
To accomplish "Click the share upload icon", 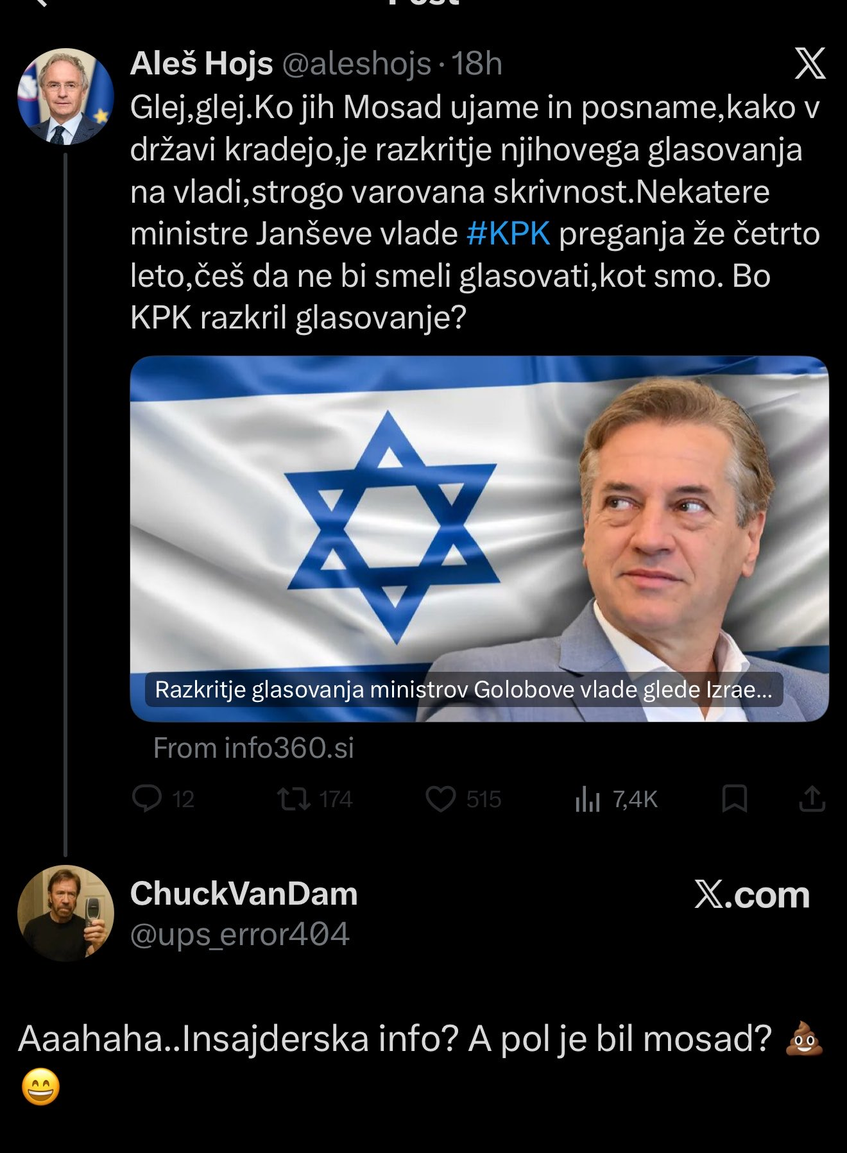I will 812,799.
